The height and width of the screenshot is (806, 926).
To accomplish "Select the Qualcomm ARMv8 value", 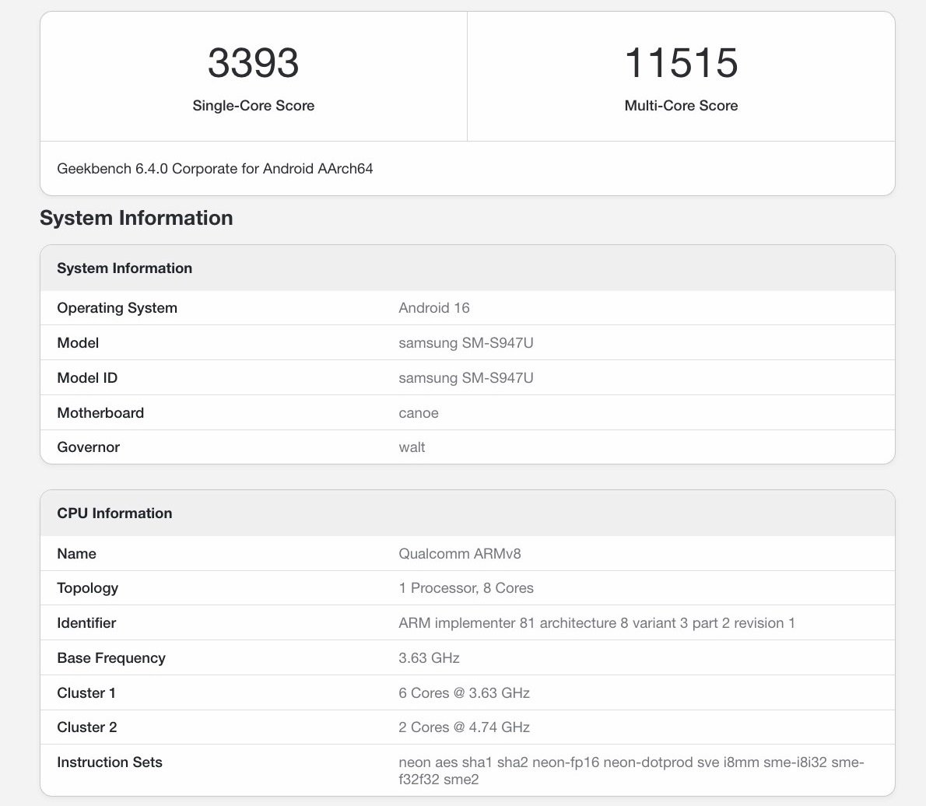I will (x=460, y=554).
